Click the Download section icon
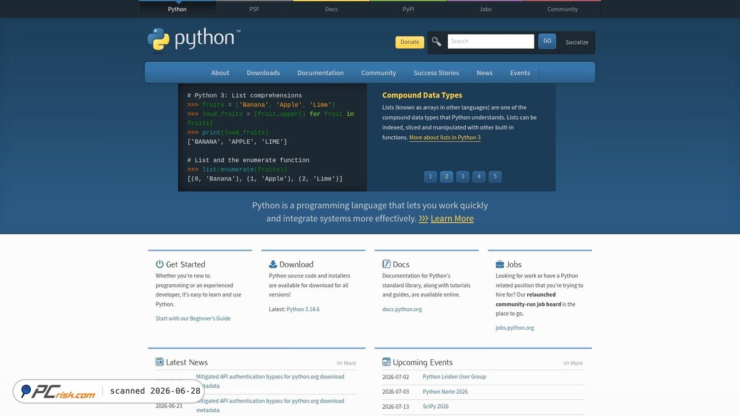 [x=273, y=264]
